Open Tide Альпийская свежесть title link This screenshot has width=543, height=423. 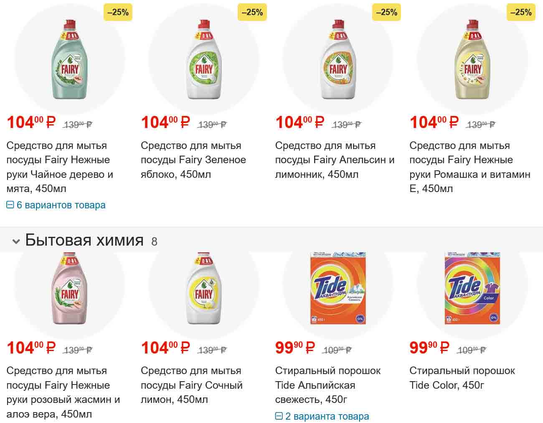coord(327,385)
